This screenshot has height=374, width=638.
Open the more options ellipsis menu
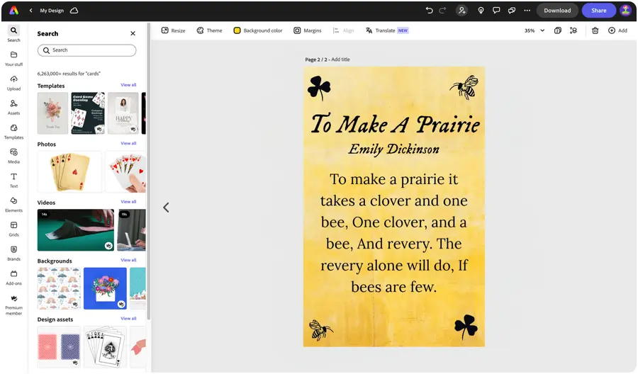pos(527,11)
